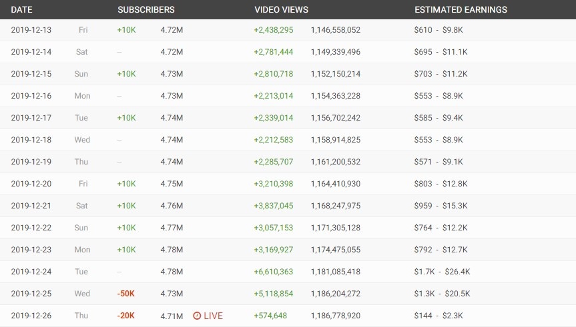This screenshot has height=327, width=576.
Task: Click the DATE column header
Action: [22, 10]
